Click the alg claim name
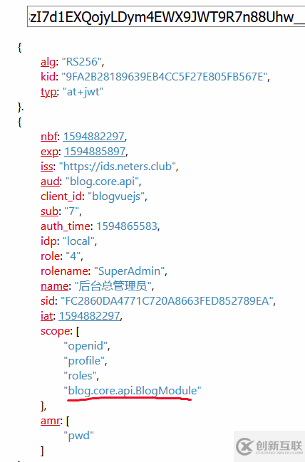Screen dimensions: 305x462 click(x=48, y=62)
